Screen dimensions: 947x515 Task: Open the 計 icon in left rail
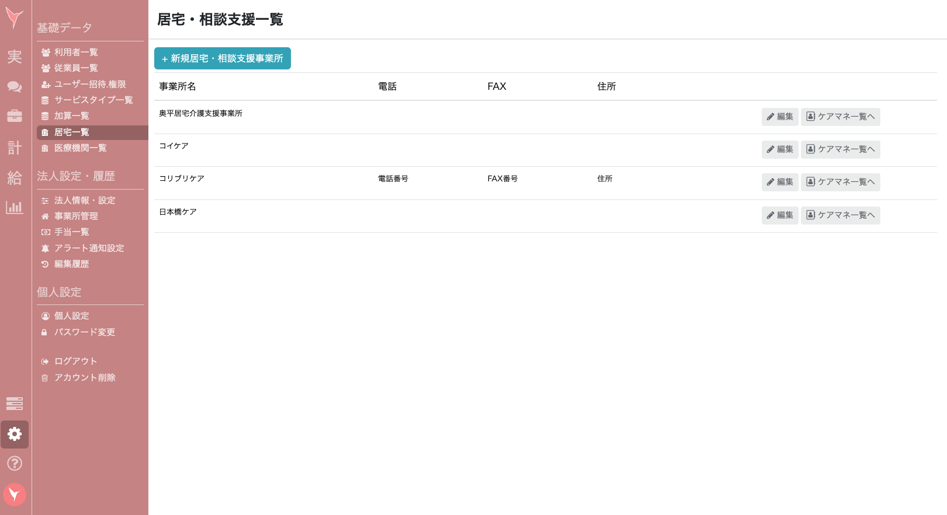pos(15,148)
